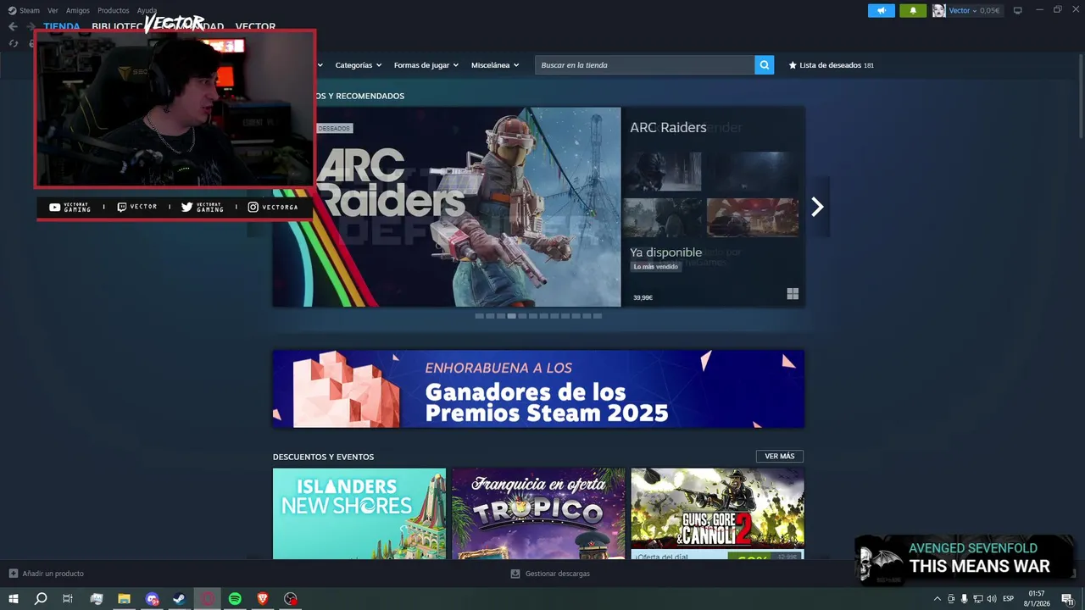This screenshot has height=610, width=1085.
Task: Open Windows notification center icon
Action: (1067, 599)
